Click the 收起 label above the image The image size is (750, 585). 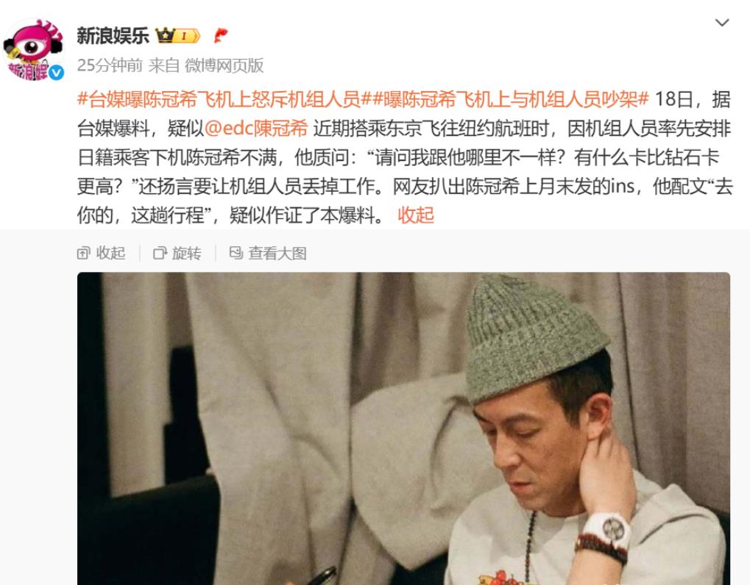(x=110, y=253)
